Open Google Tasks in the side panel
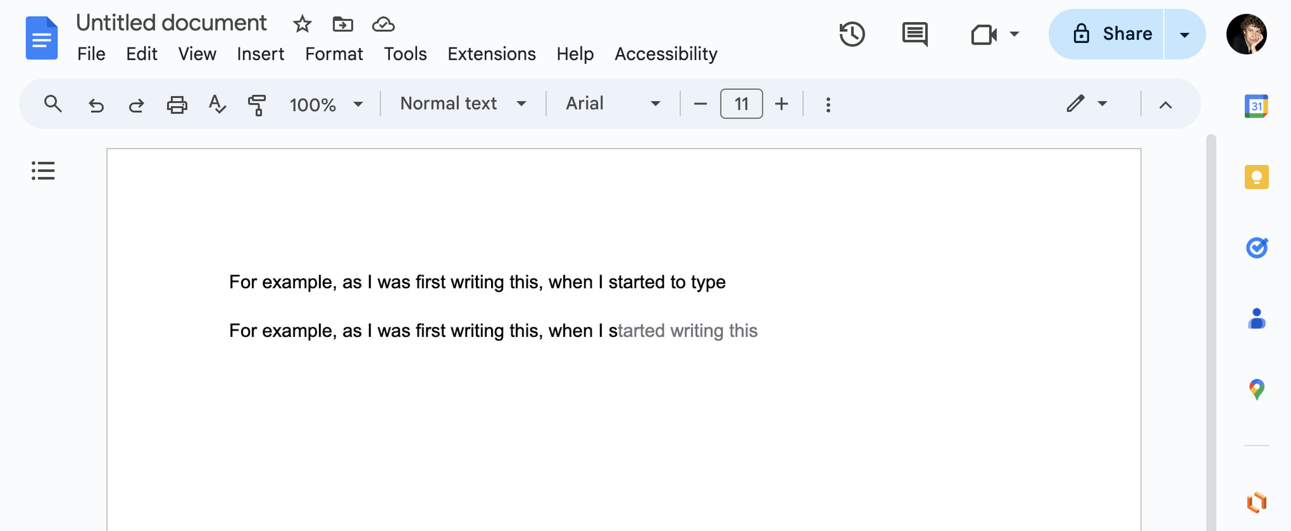This screenshot has width=1291, height=531. (1255, 248)
